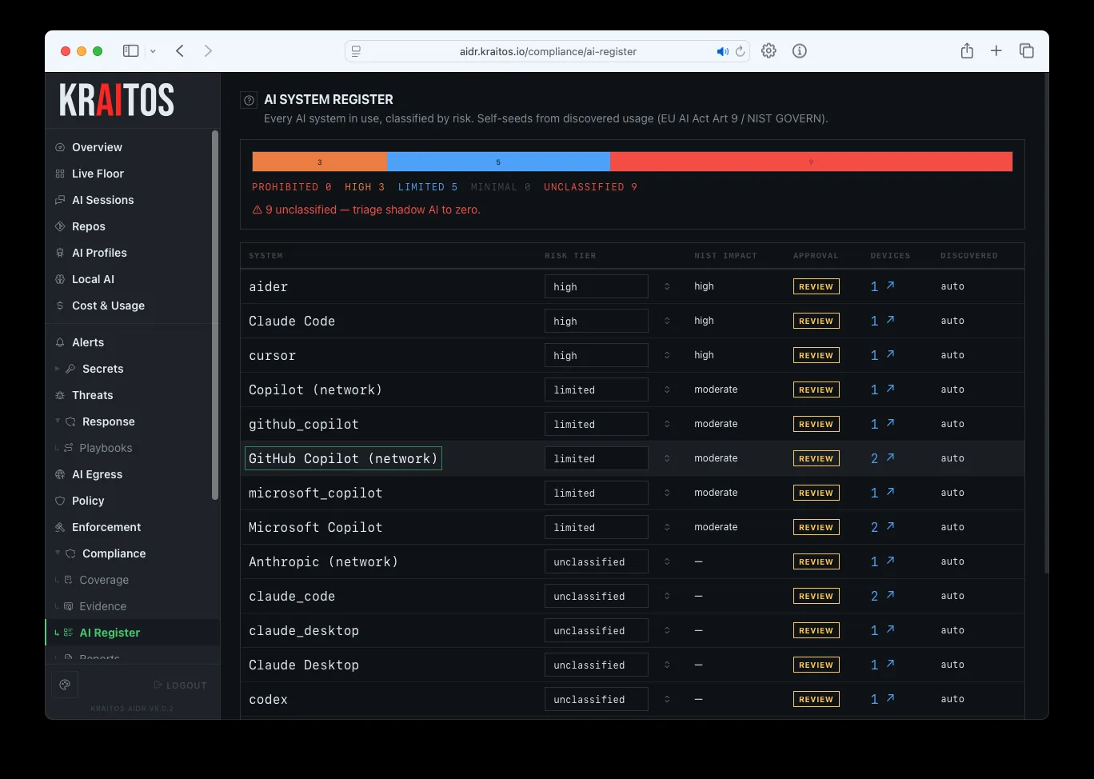Navigate to AI Sessions
The image size is (1094, 779).
click(x=103, y=200)
